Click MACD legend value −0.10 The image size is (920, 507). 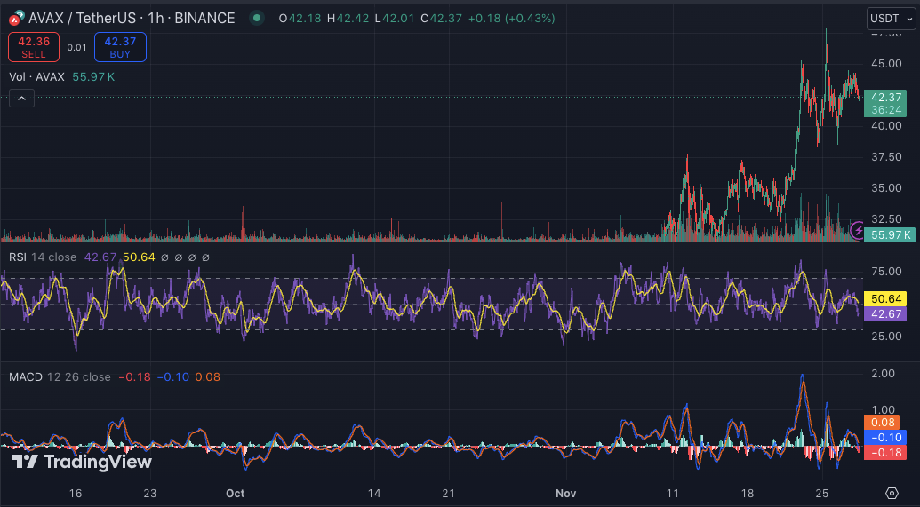coord(172,376)
